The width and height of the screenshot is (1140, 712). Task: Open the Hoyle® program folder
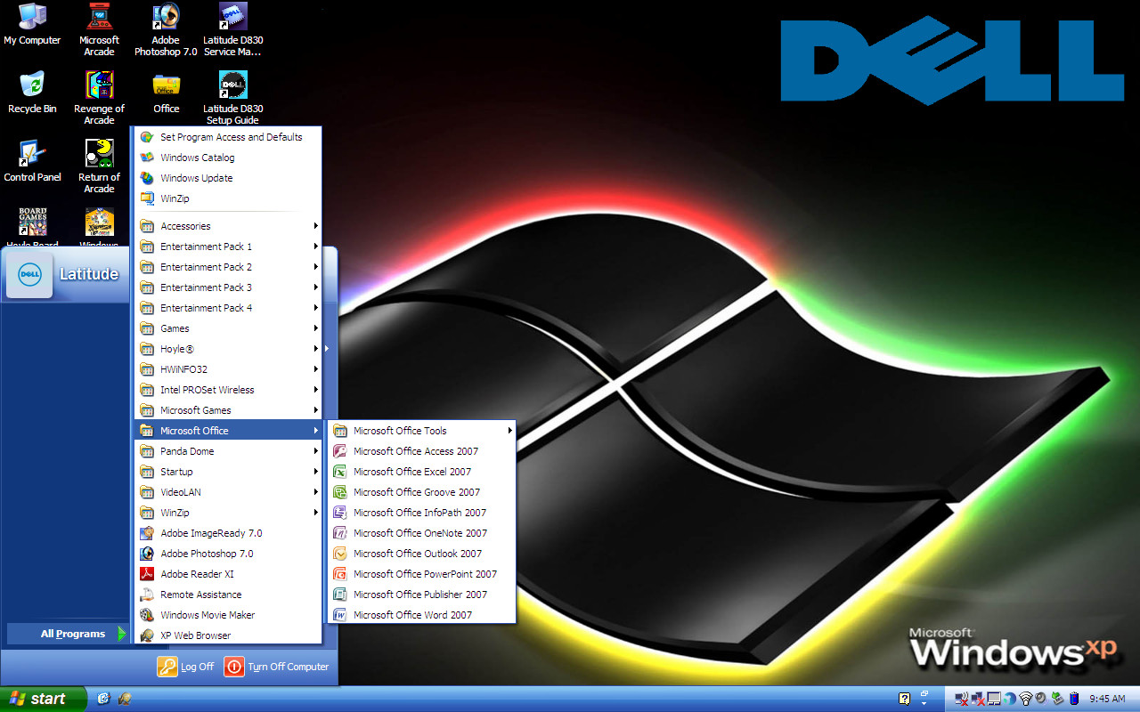tap(228, 349)
